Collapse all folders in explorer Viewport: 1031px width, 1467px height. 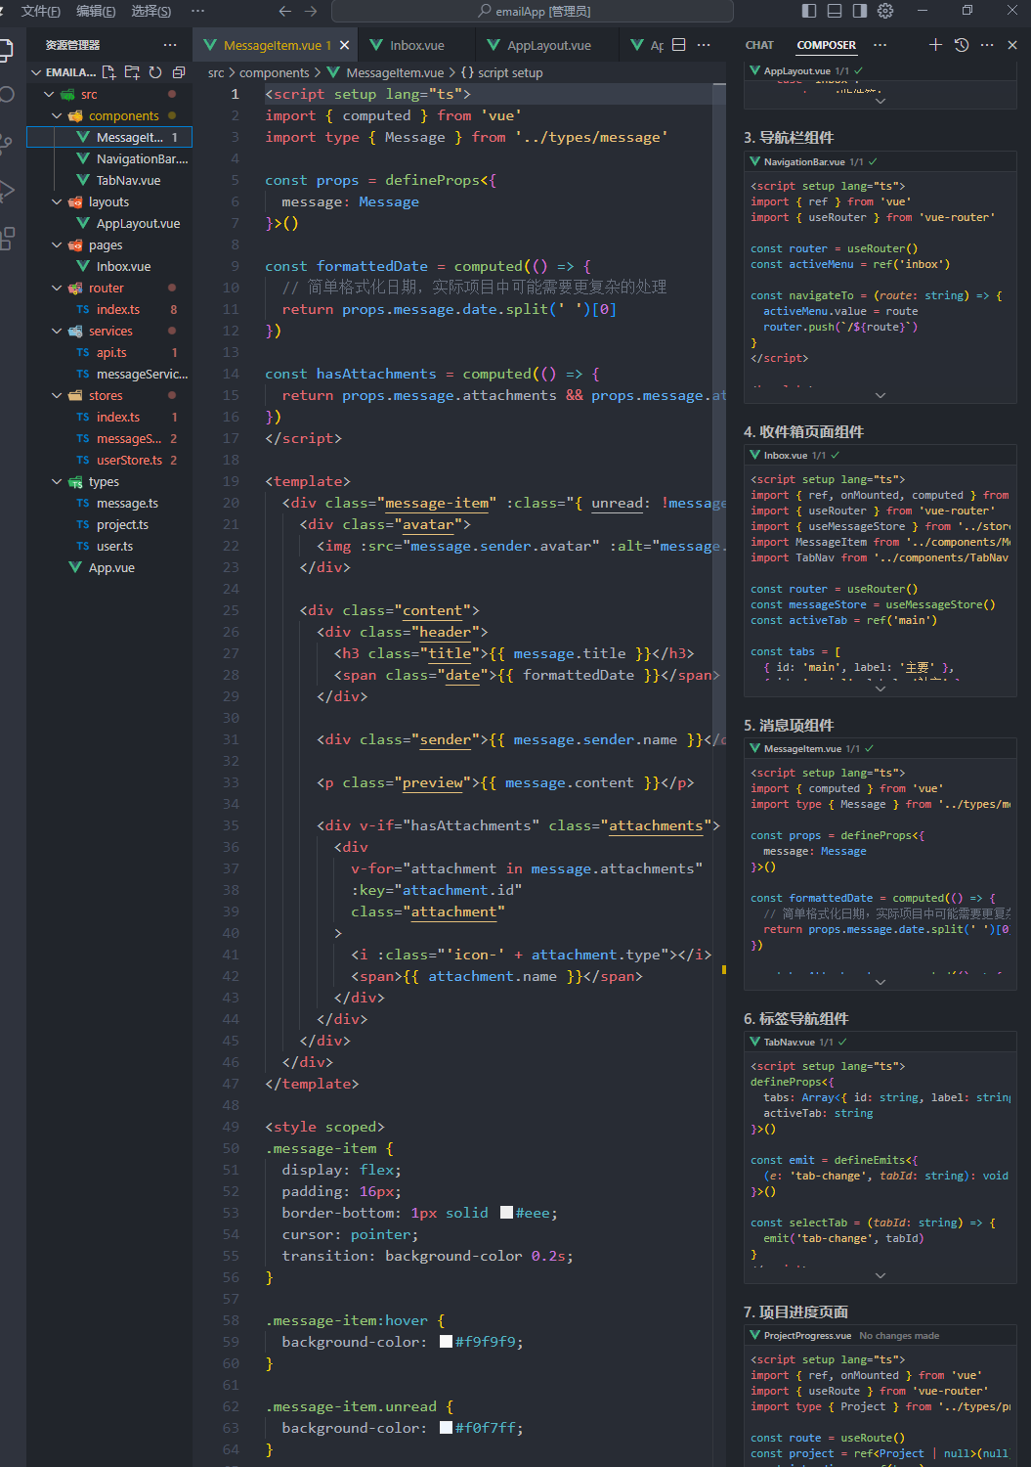[x=179, y=72]
